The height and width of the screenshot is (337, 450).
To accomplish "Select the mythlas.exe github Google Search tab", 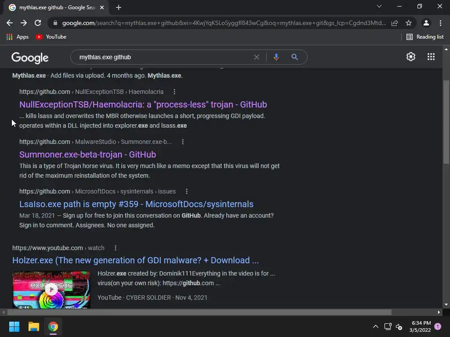I will 57,7.
